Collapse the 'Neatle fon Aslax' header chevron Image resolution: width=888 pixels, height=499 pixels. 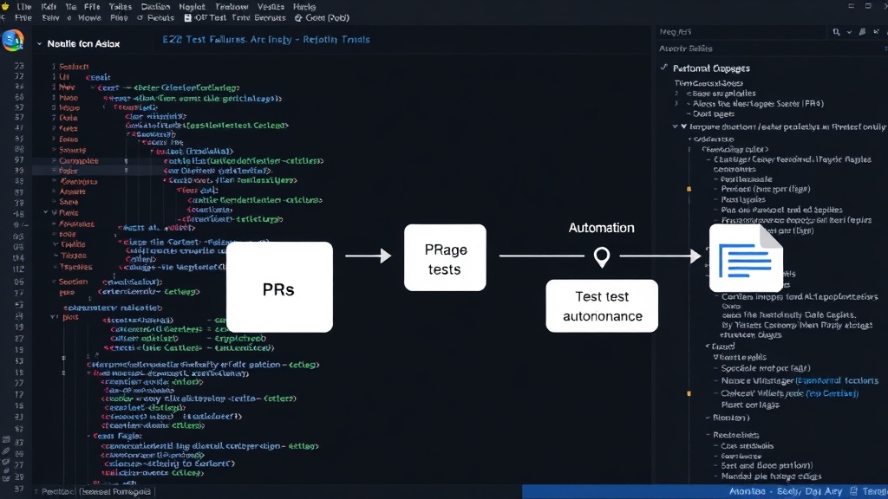pos(39,43)
